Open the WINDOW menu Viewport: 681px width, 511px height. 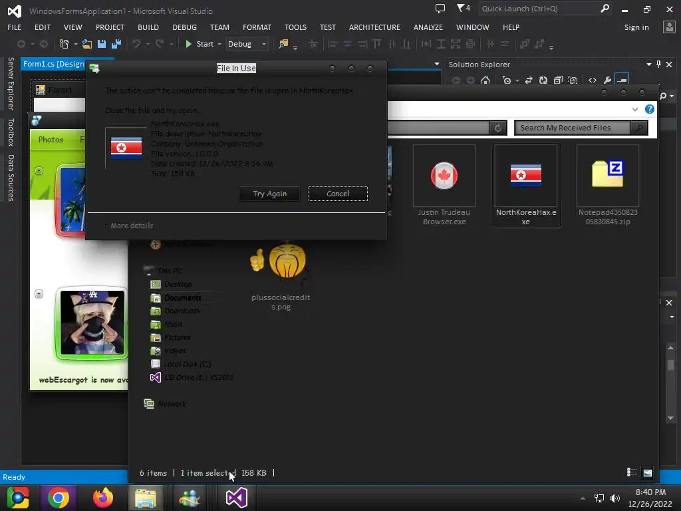click(473, 27)
